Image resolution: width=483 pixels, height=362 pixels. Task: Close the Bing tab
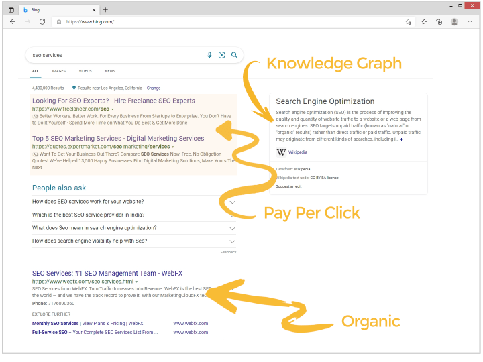(x=94, y=10)
